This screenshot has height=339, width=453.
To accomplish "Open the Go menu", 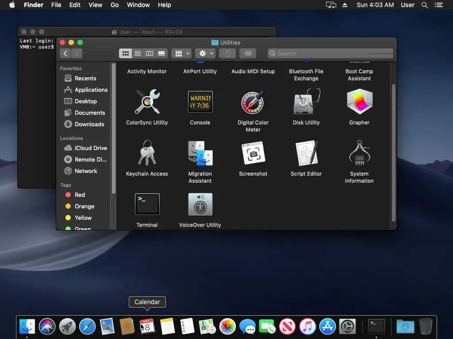I will (x=115, y=5).
